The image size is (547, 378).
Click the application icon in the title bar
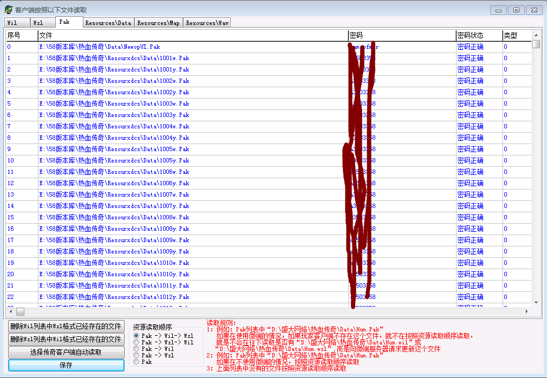[8, 10]
